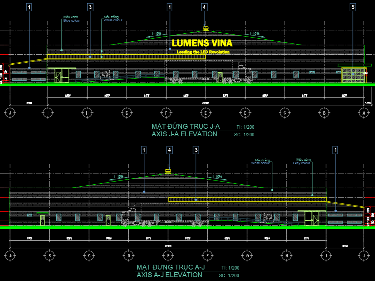
Task: Select grid bubble J under J-A elevation
Action: (x=10, y=113)
